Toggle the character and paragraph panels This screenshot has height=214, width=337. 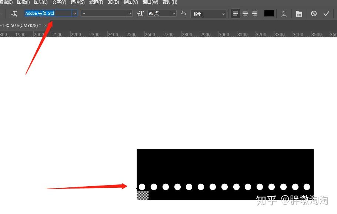[x=299, y=14]
